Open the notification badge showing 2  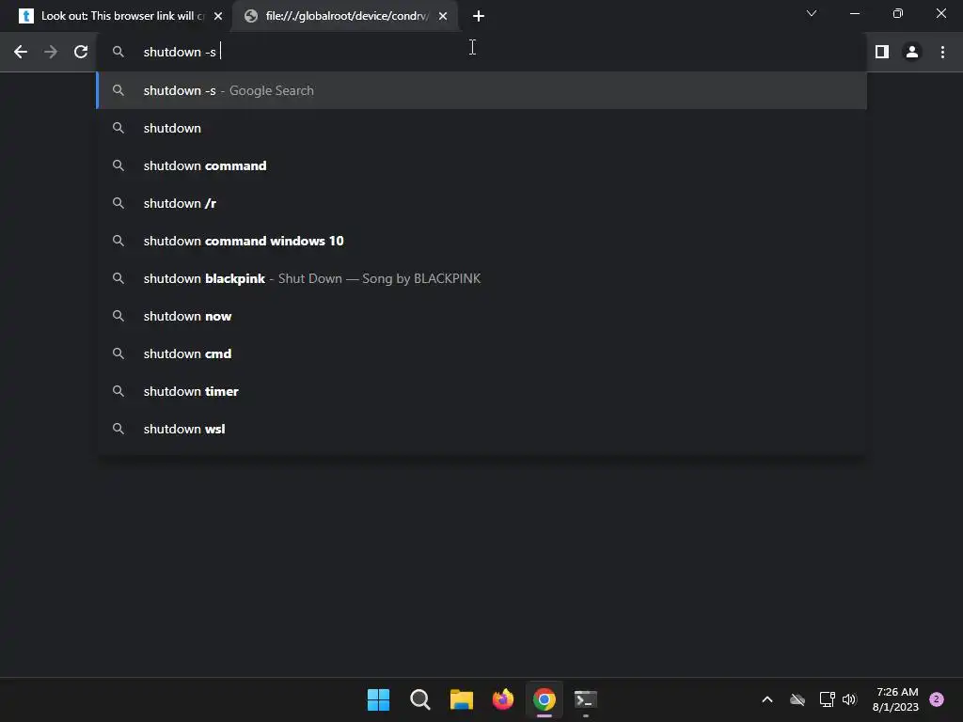pyautogui.click(x=937, y=699)
